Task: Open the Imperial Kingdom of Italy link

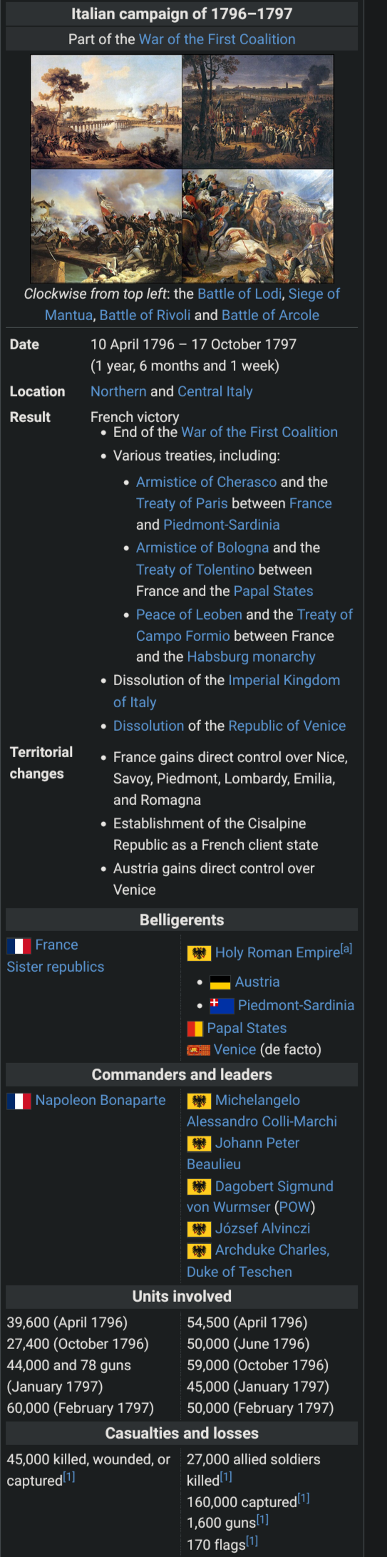Action: coord(227,691)
